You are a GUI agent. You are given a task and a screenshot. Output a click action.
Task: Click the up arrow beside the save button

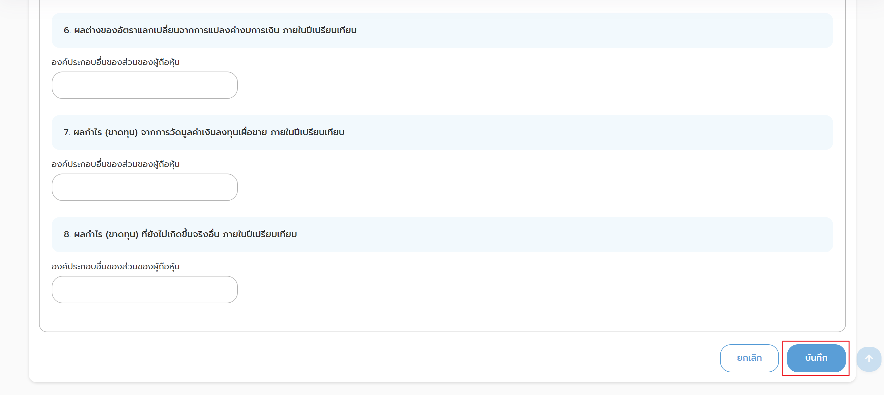[868, 358]
